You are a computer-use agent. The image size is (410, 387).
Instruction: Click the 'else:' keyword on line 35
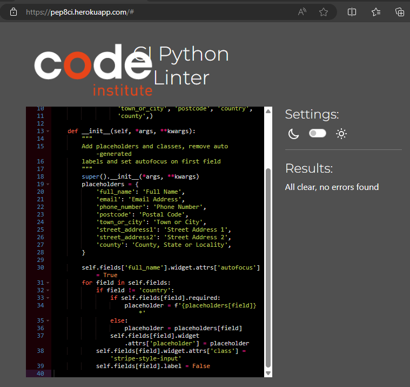(119, 321)
